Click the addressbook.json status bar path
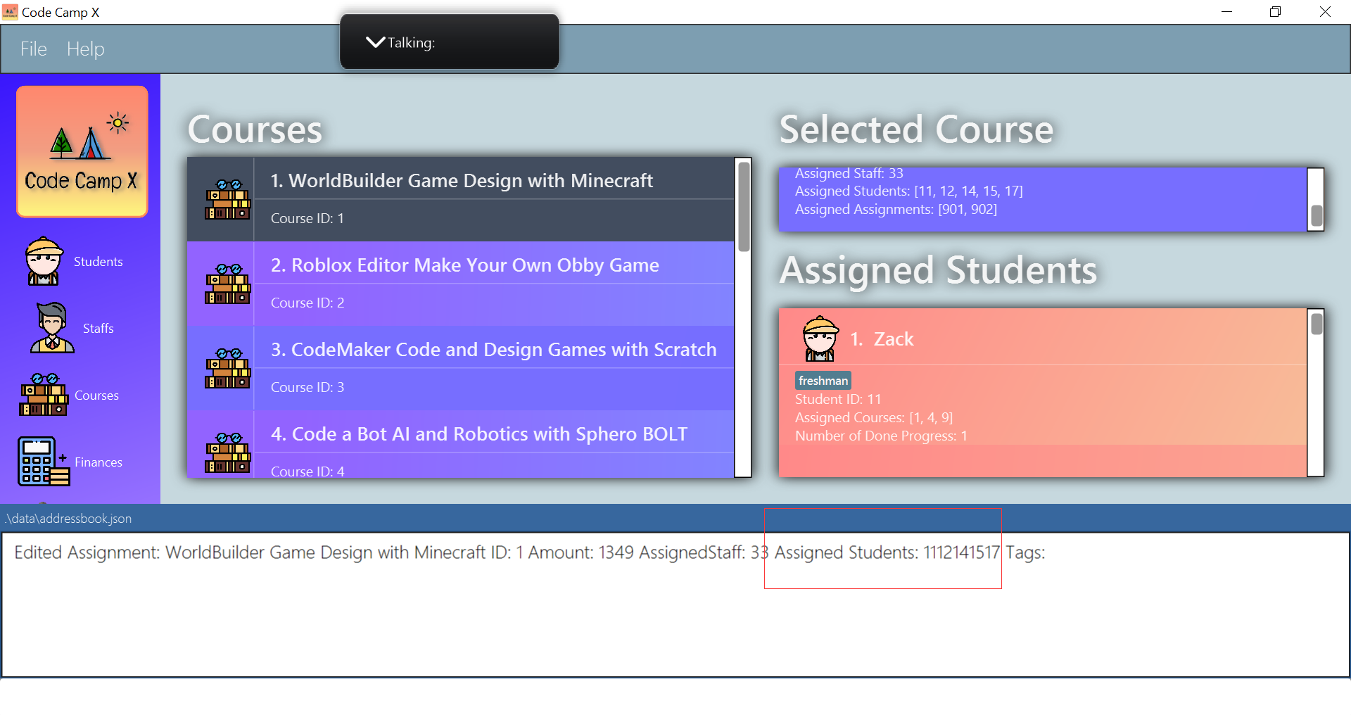 (68, 519)
